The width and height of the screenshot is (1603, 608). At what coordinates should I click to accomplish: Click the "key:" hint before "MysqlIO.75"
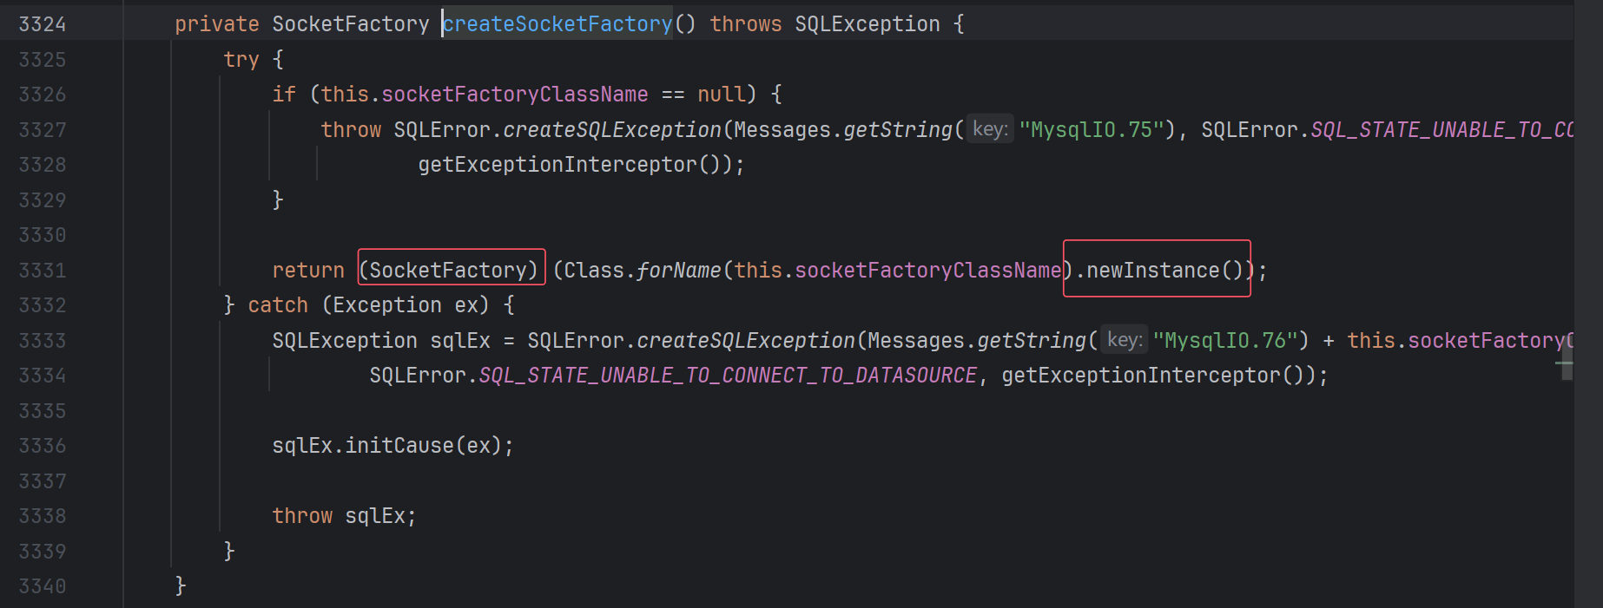(989, 129)
